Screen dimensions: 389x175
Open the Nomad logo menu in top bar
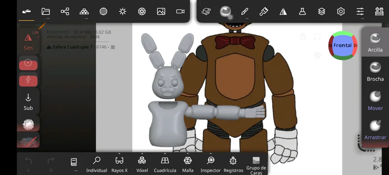click(x=26, y=11)
